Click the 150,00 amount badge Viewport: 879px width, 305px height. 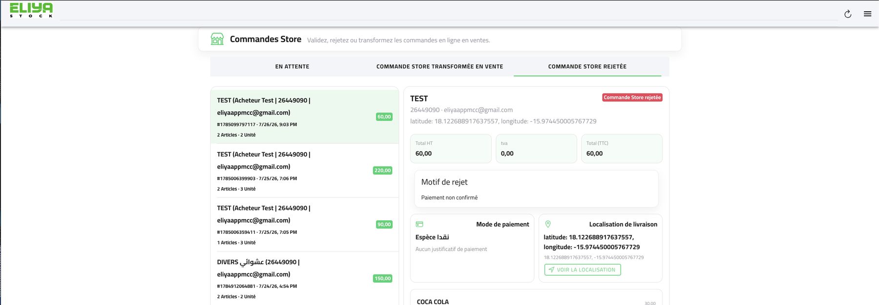point(382,279)
